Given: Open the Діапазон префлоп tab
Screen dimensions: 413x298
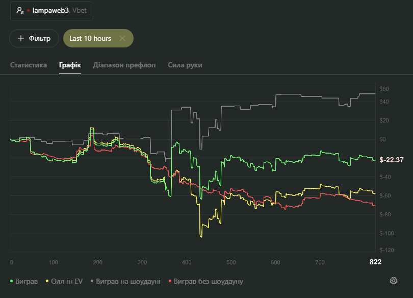Looking at the screenshot, I should point(124,65).
